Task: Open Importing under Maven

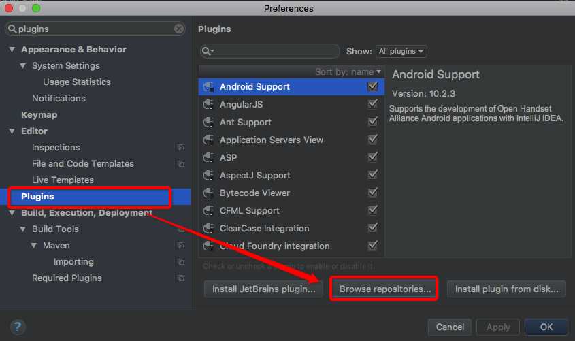Action: [73, 262]
